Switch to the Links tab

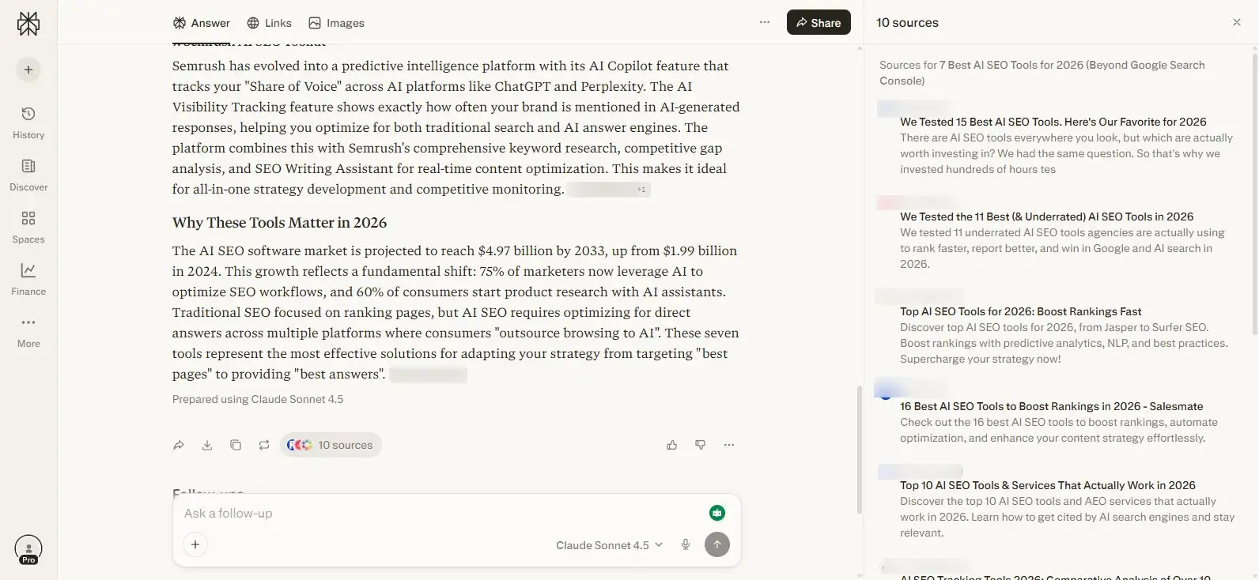[269, 23]
